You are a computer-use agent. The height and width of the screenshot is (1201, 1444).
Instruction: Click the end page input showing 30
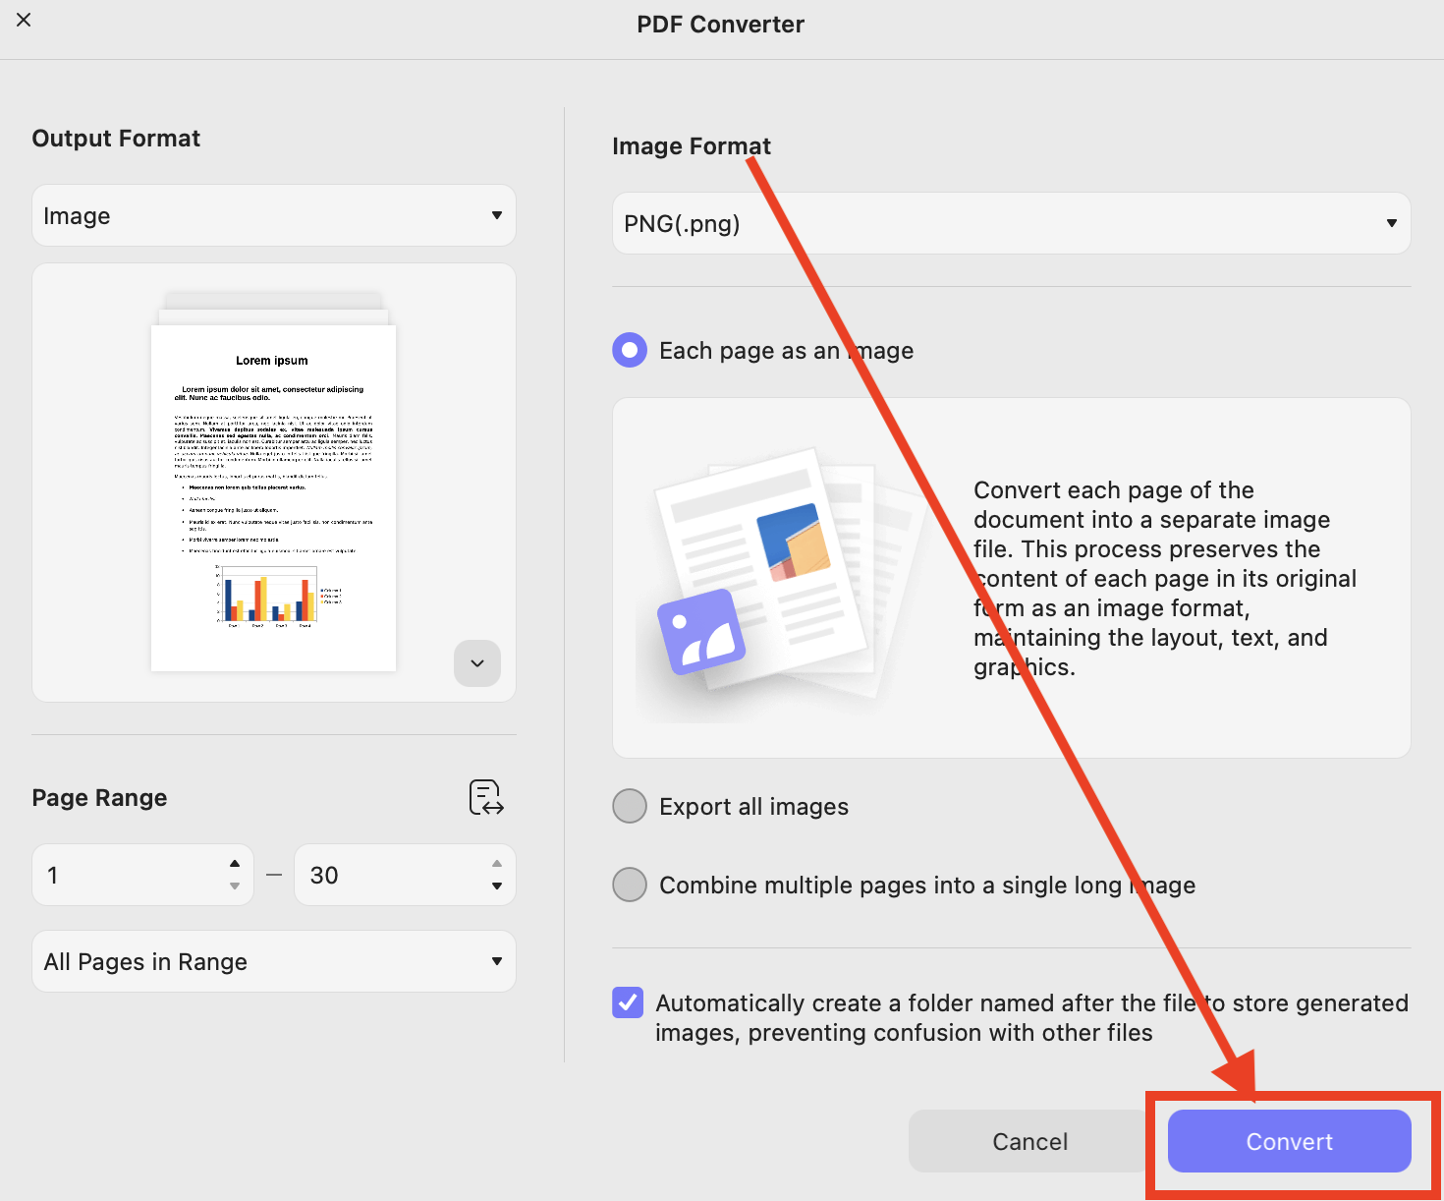point(383,875)
